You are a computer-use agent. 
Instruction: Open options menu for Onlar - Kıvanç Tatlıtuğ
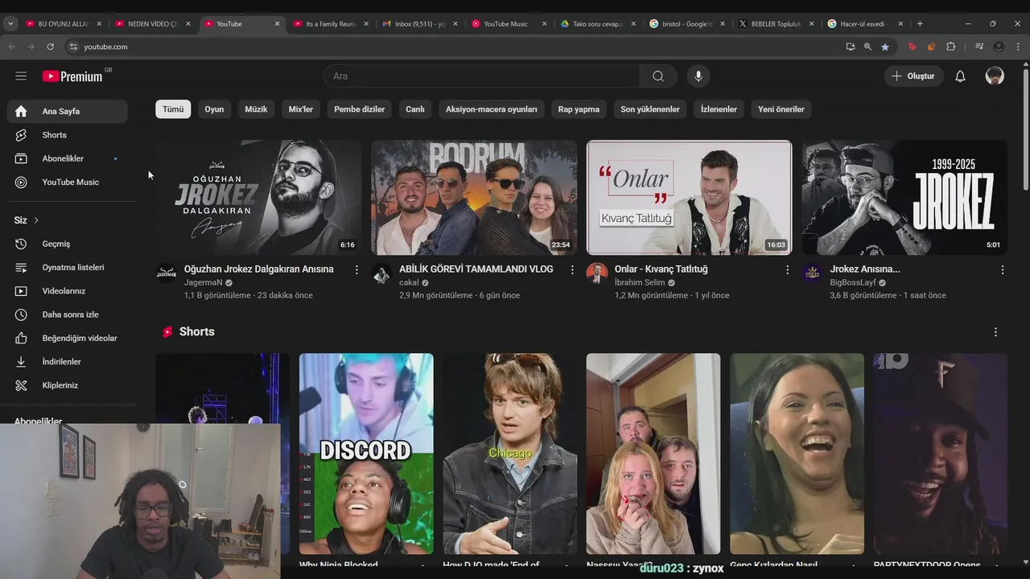point(787,270)
